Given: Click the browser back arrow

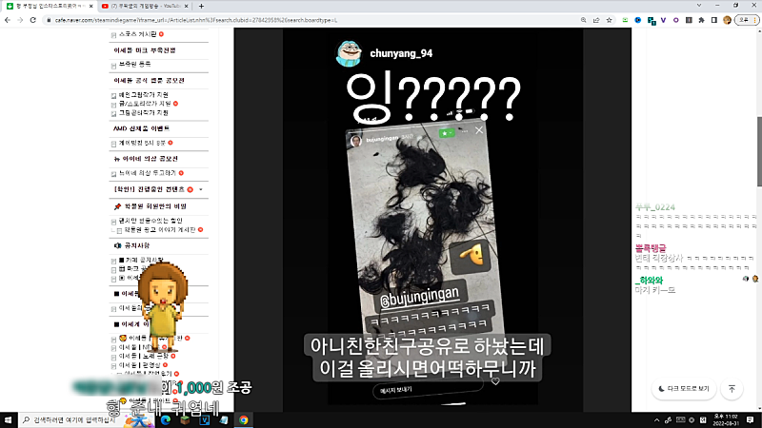Looking at the screenshot, I should [x=8, y=20].
